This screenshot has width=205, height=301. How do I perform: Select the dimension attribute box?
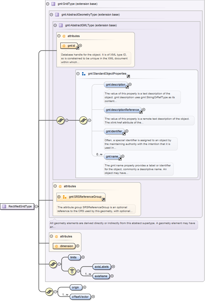coord(64,246)
